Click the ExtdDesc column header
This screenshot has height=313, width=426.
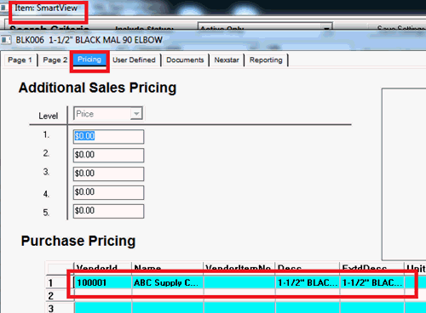(x=372, y=268)
